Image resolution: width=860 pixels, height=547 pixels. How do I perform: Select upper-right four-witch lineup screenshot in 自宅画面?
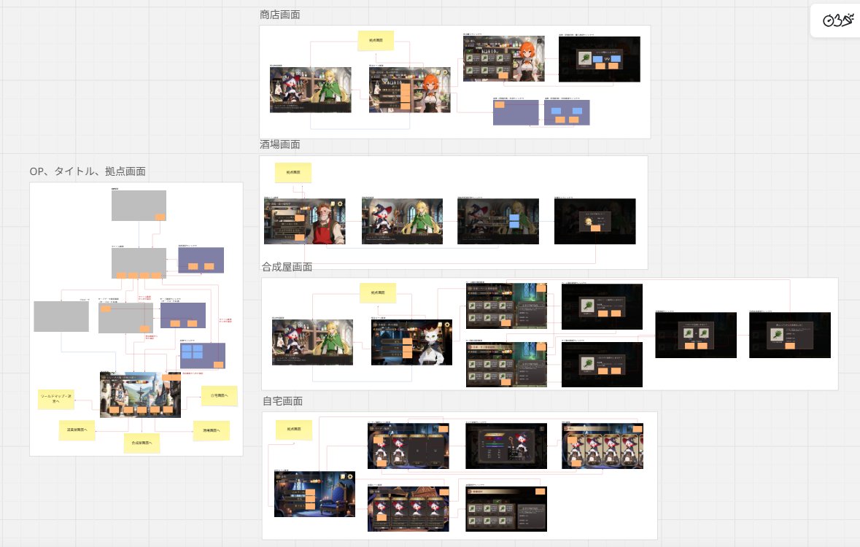[603, 446]
